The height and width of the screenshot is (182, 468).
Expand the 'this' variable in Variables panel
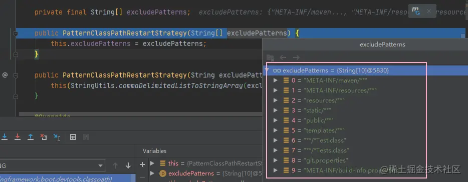[152, 163]
